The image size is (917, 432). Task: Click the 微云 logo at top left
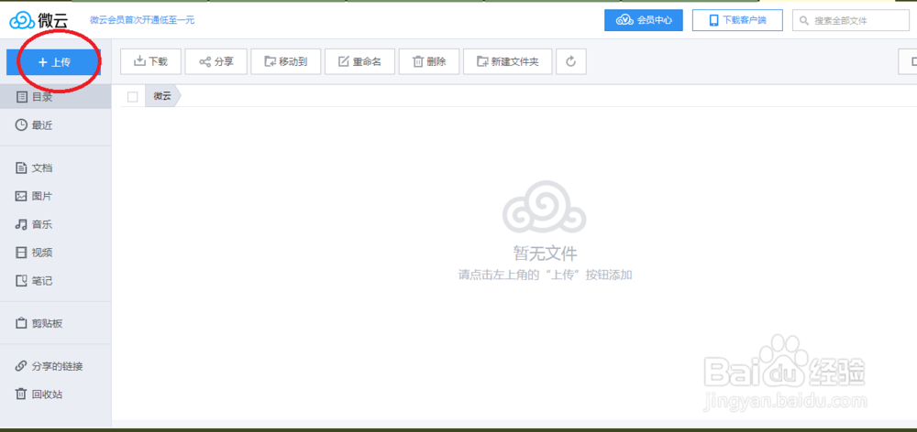[x=39, y=20]
